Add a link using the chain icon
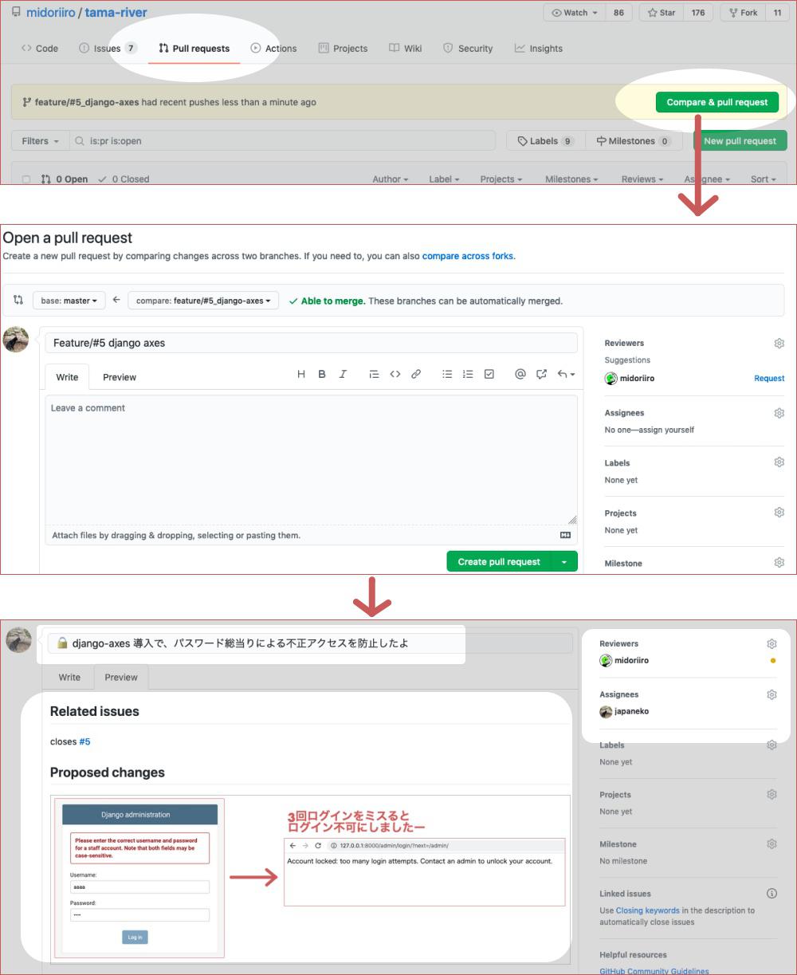Viewport: 797px width, 975px height. point(416,374)
